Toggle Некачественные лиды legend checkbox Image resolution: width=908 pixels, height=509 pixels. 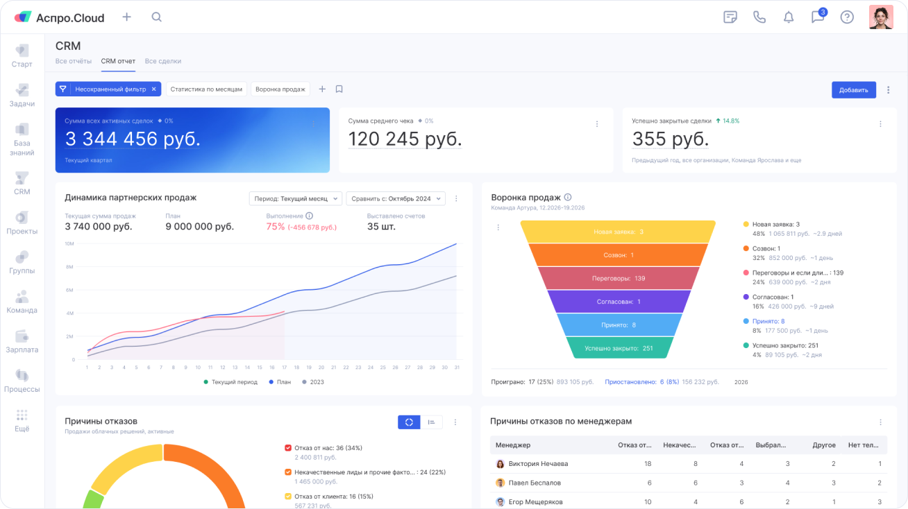click(x=288, y=472)
